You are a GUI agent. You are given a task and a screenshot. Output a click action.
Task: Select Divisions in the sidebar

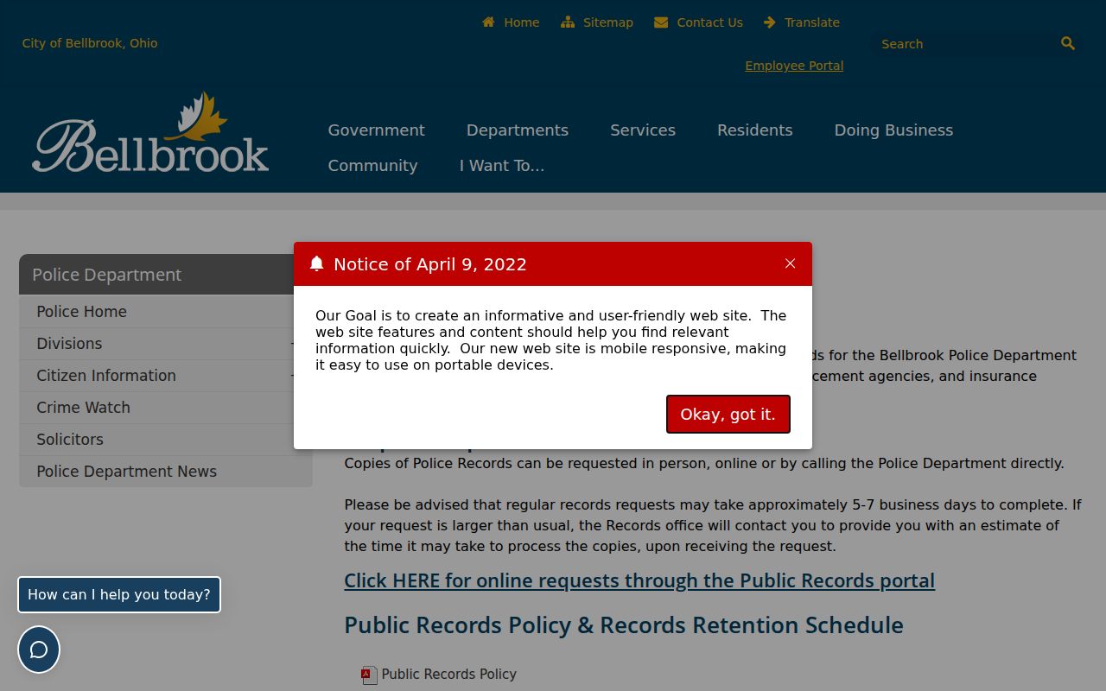[x=165, y=344]
